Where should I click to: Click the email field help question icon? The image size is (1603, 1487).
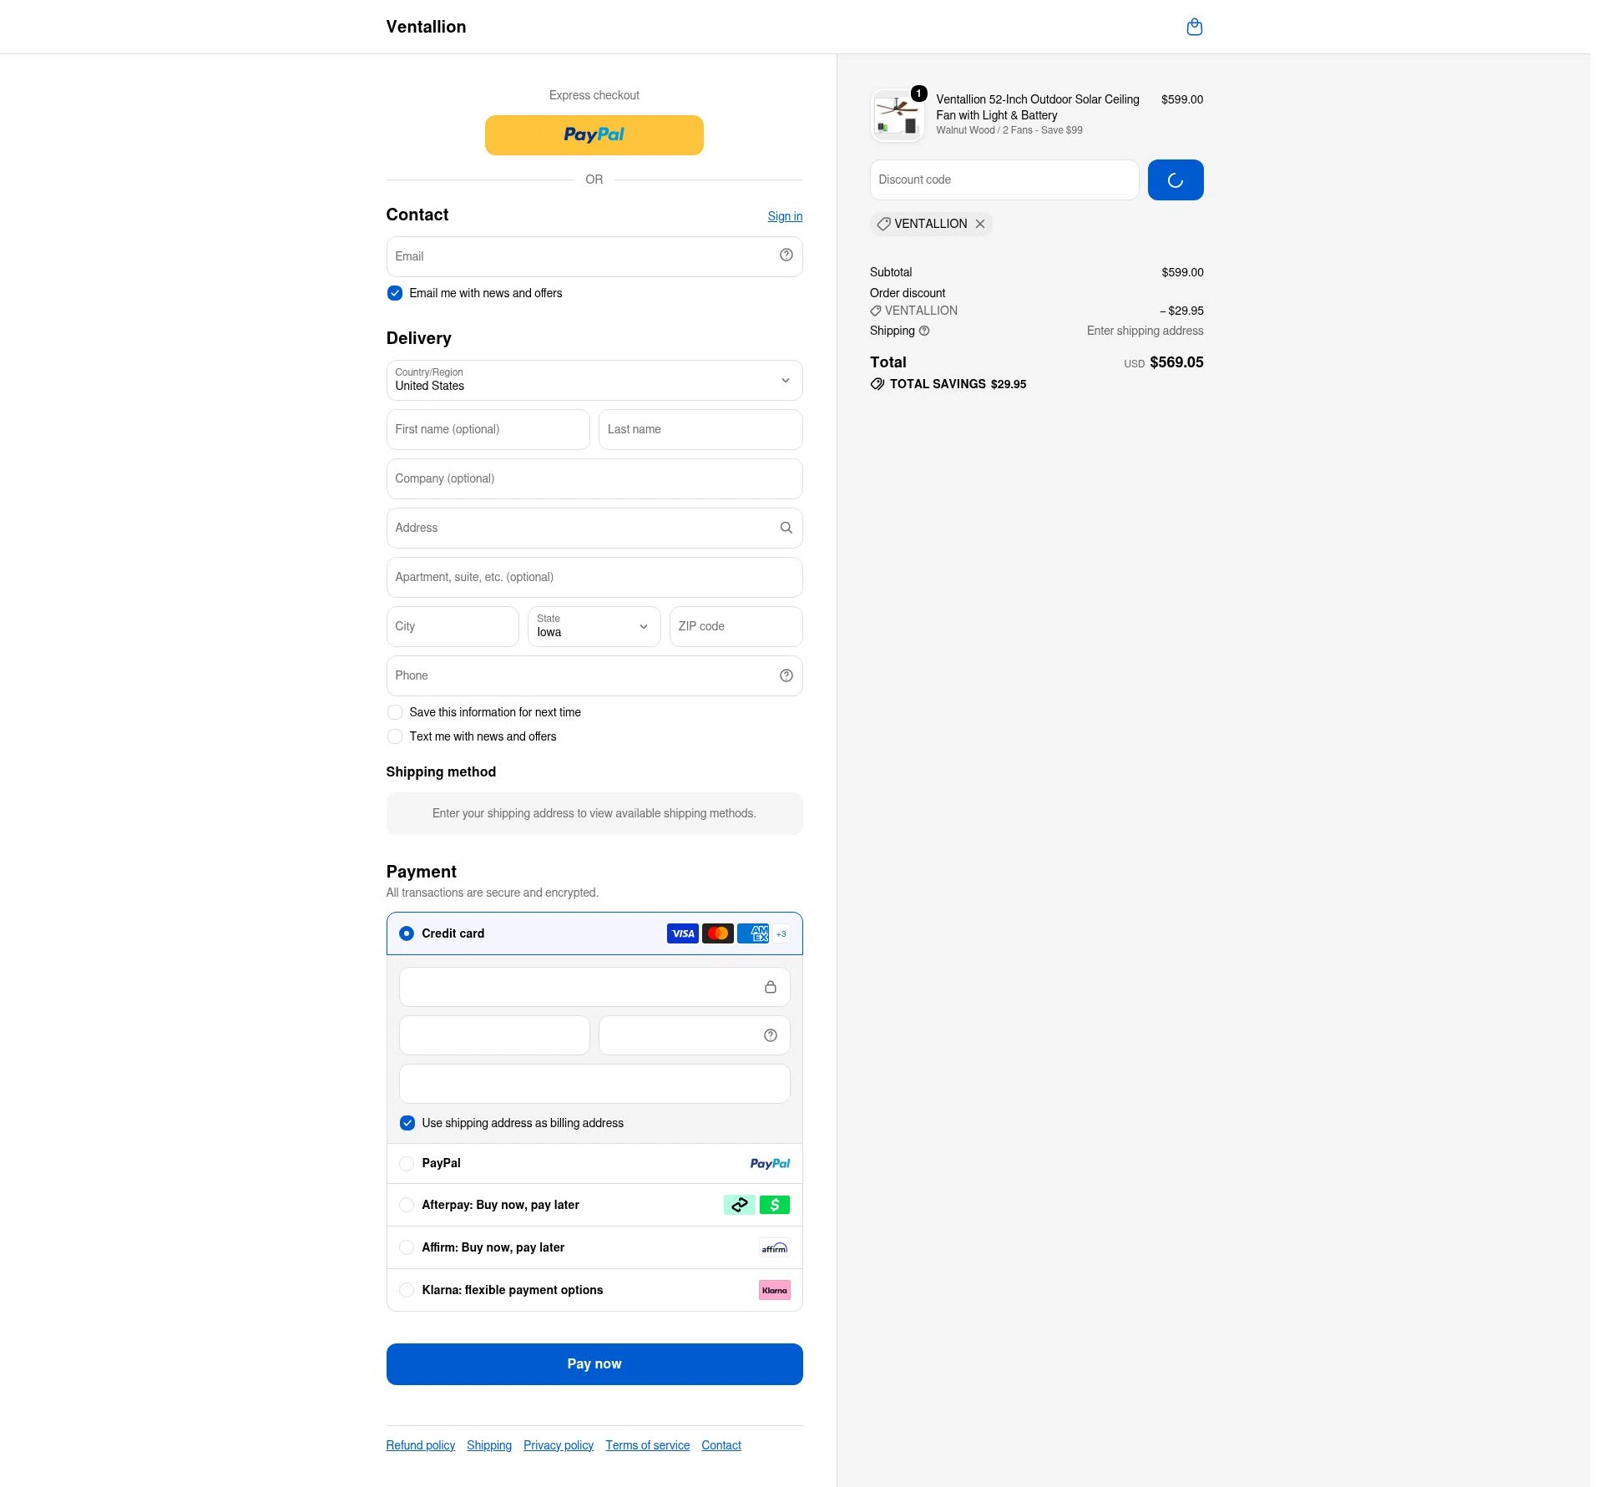coord(786,255)
